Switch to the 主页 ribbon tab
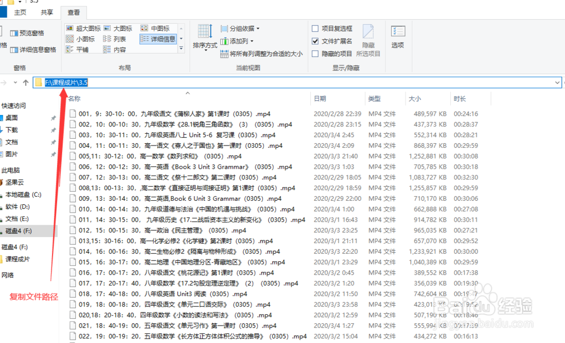 click(x=20, y=12)
